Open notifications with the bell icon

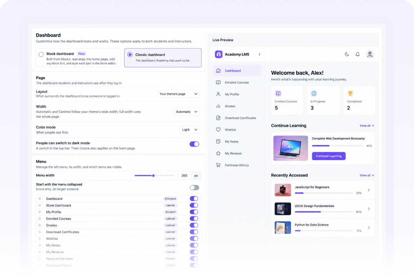pyautogui.click(x=357, y=54)
